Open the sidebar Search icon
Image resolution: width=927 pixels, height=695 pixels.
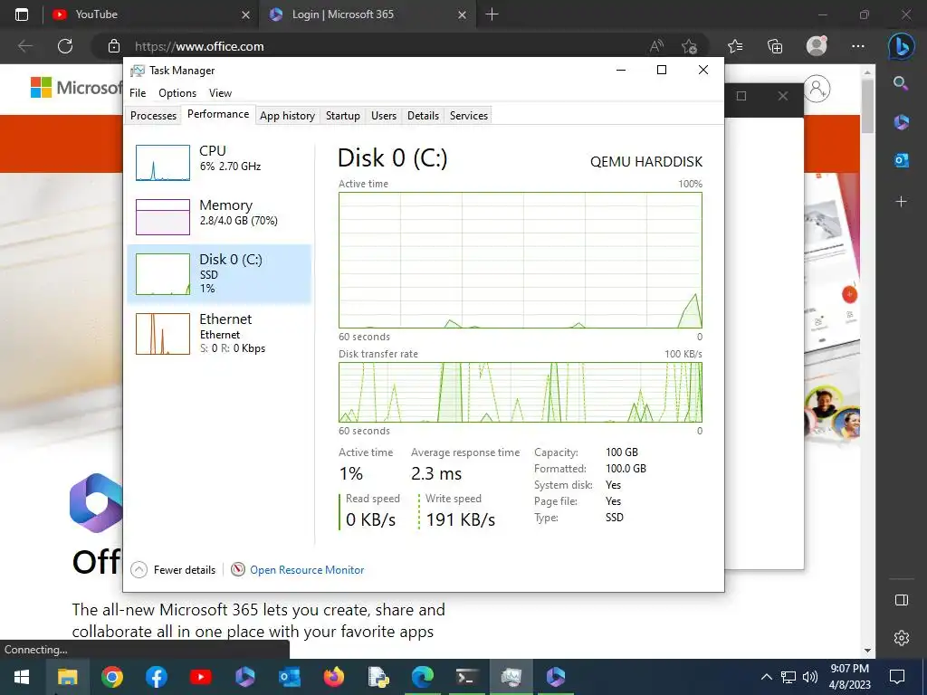[901, 83]
